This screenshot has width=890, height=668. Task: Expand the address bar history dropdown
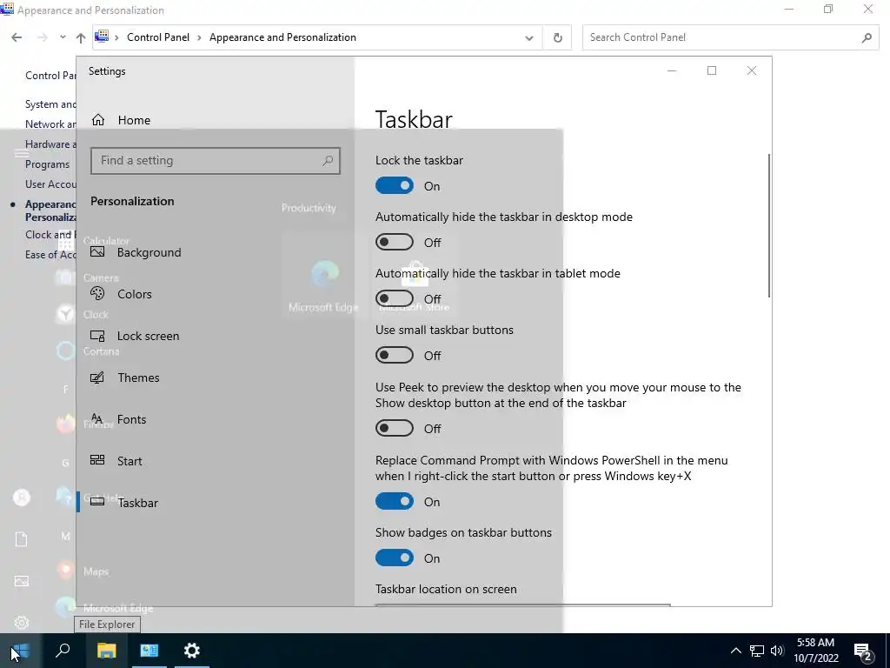pyautogui.click(x=529, y=38)
